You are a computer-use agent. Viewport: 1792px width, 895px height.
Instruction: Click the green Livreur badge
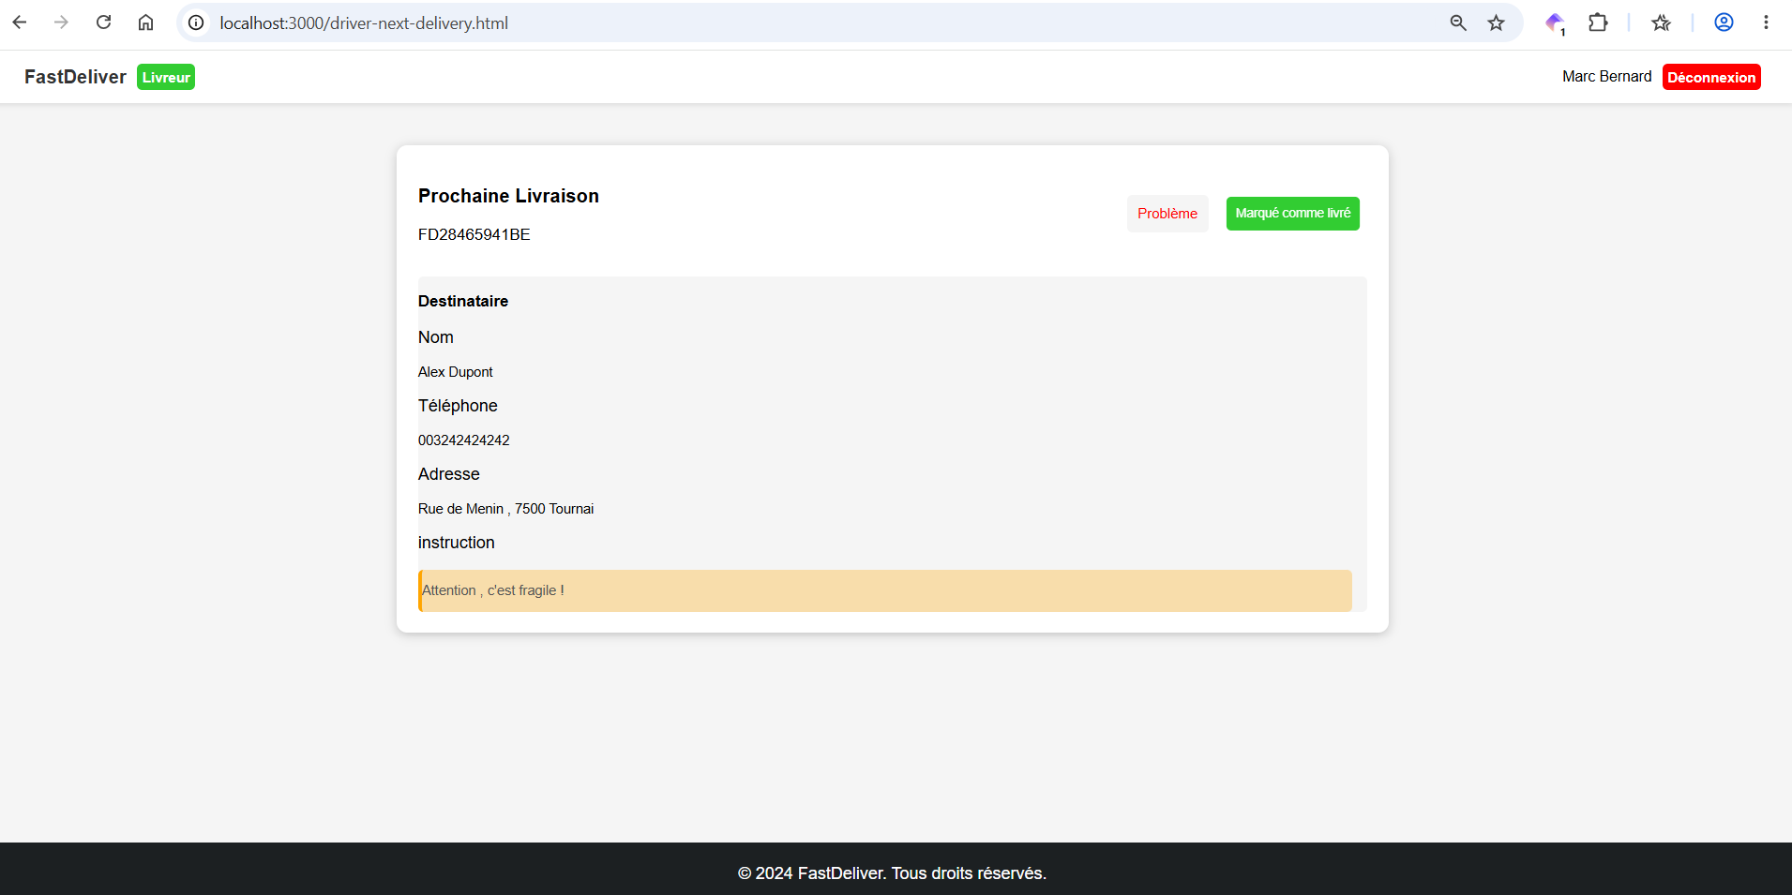coord(166,77)
